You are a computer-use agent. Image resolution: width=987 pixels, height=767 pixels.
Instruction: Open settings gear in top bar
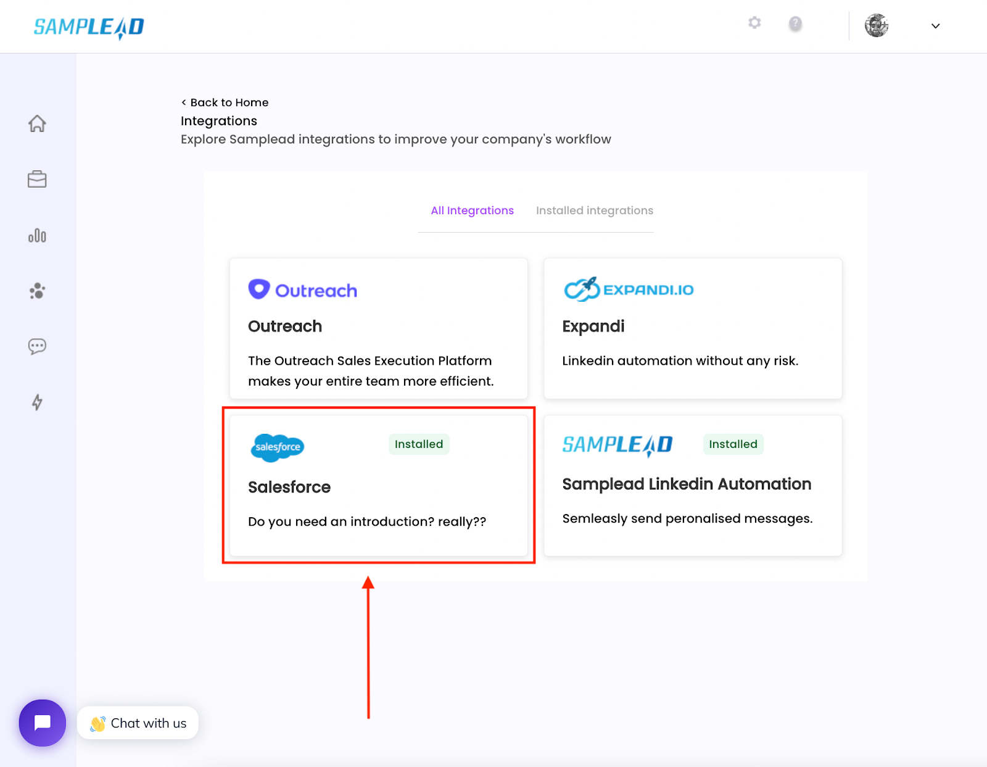[x=754, y=23]
